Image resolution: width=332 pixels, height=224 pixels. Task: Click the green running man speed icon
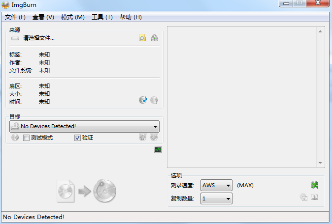point(315,185)
